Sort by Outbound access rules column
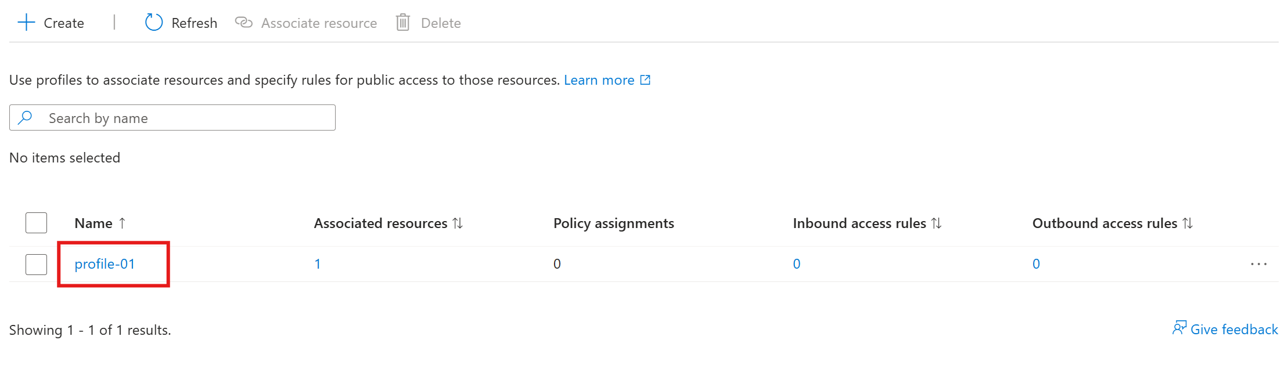Viewport: 1288px width, 376px height. [x=1188, y=223]
